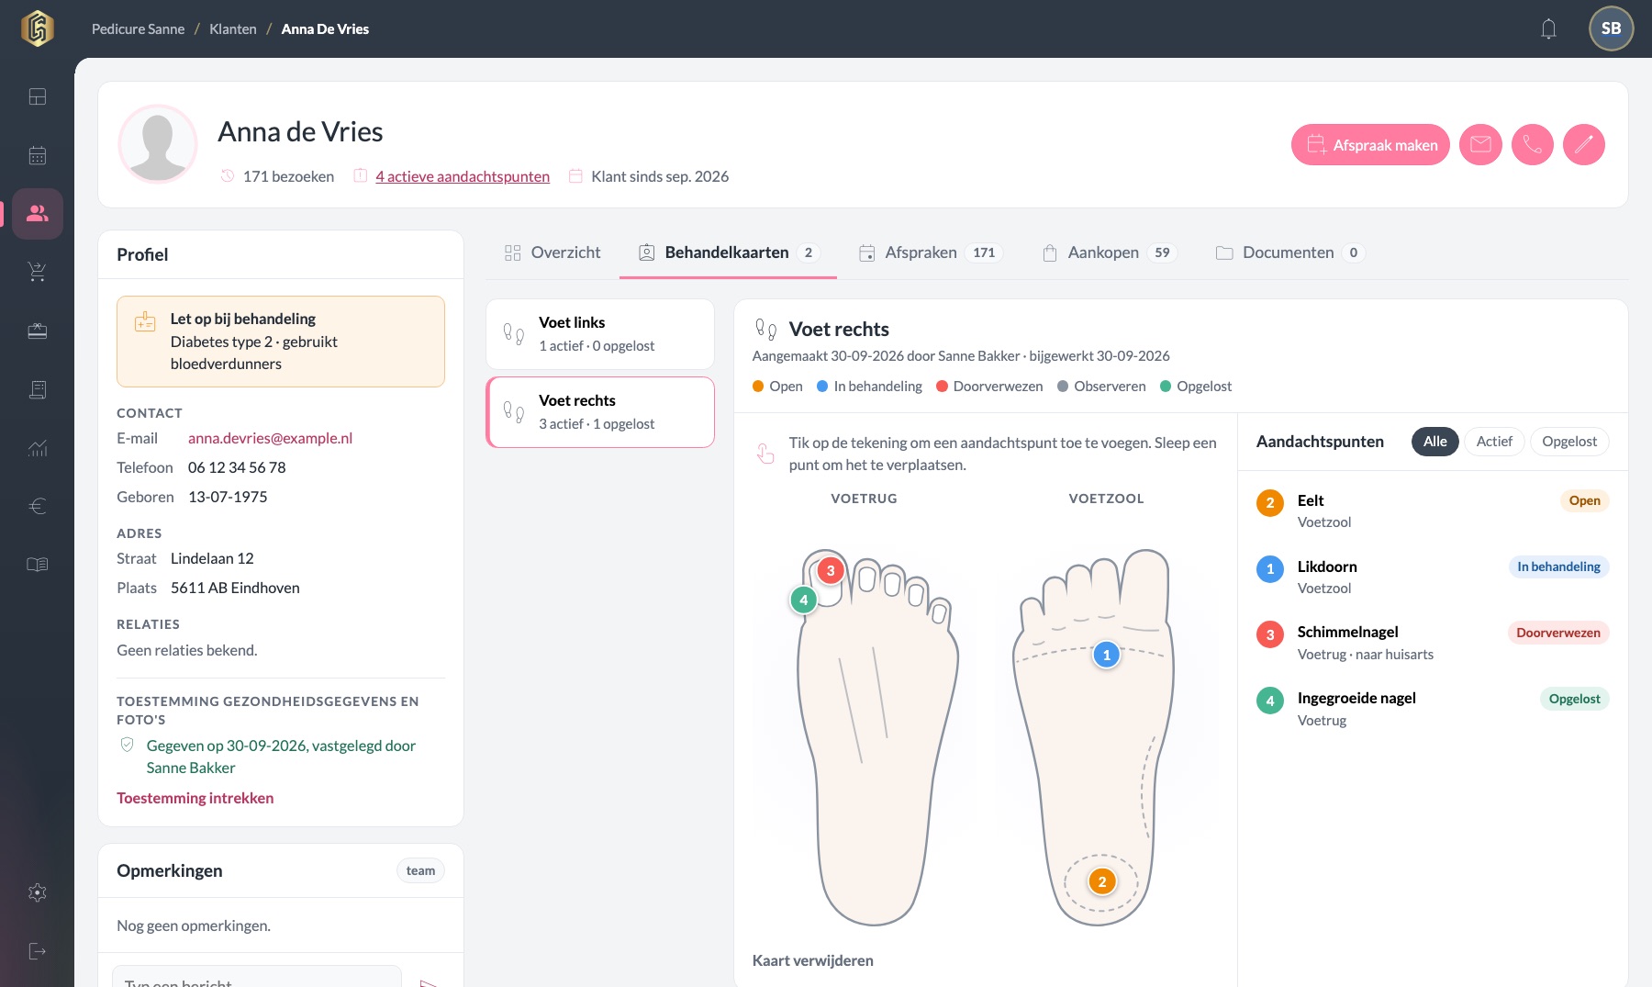Go to Pedicure Sanne in the breadcrumb
Image resolution: width=1652 pixels, height=987 pixels.
(x=138, y=29)
